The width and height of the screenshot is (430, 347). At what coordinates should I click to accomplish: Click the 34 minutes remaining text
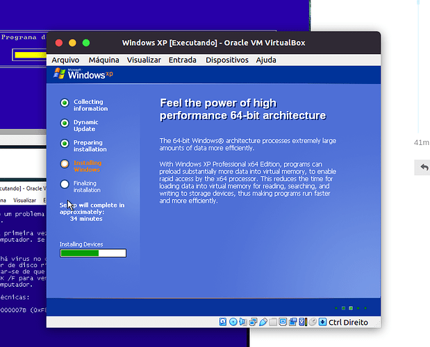86,219
